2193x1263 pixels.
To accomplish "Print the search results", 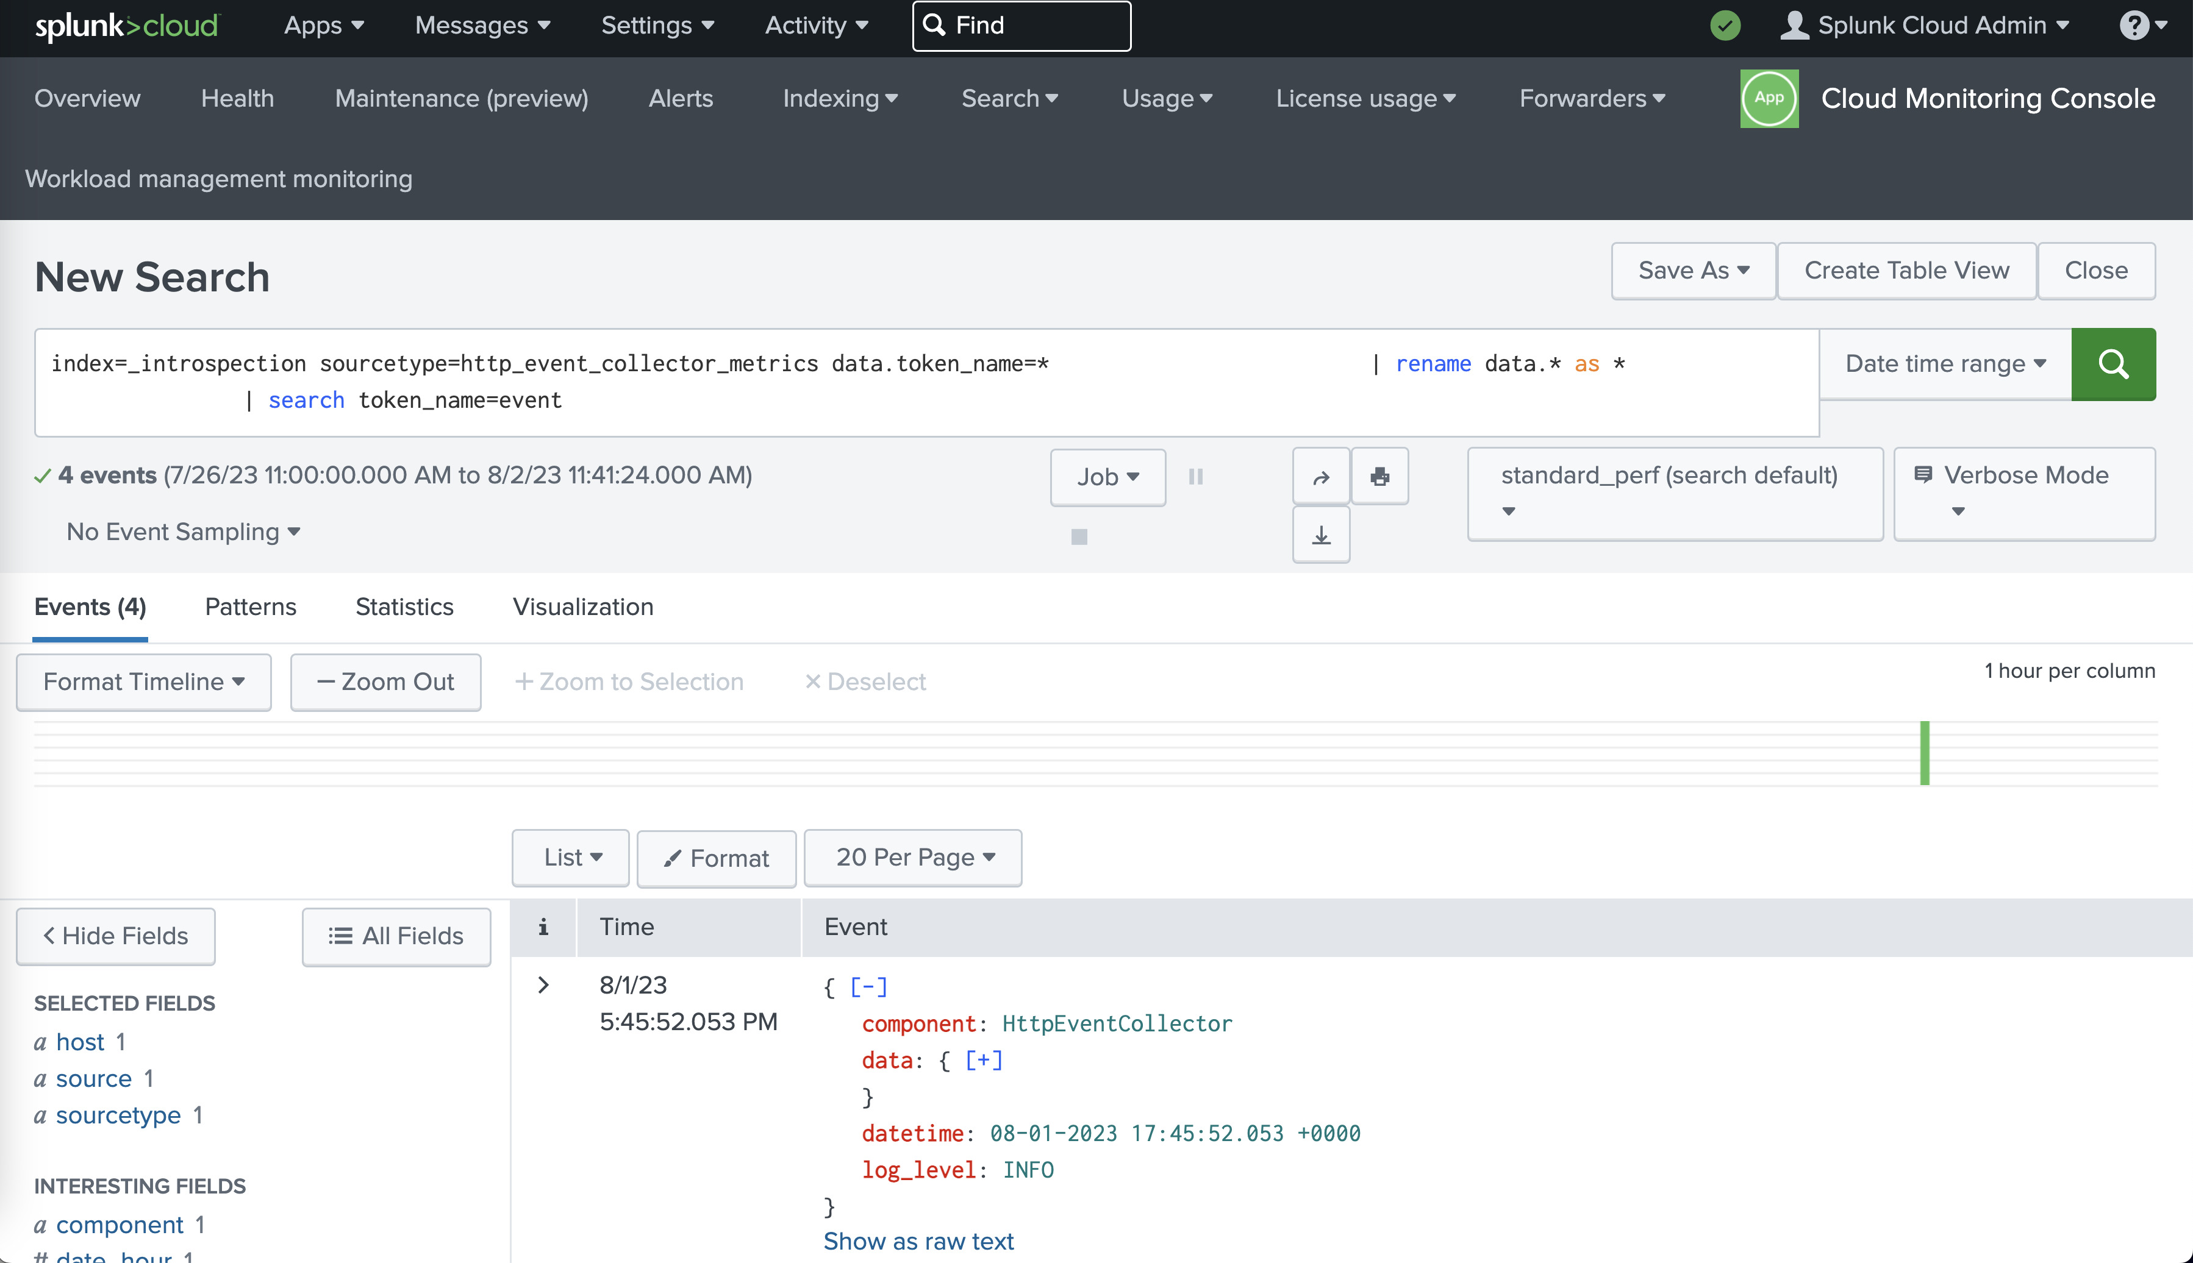I will (x=1380, y=476).
